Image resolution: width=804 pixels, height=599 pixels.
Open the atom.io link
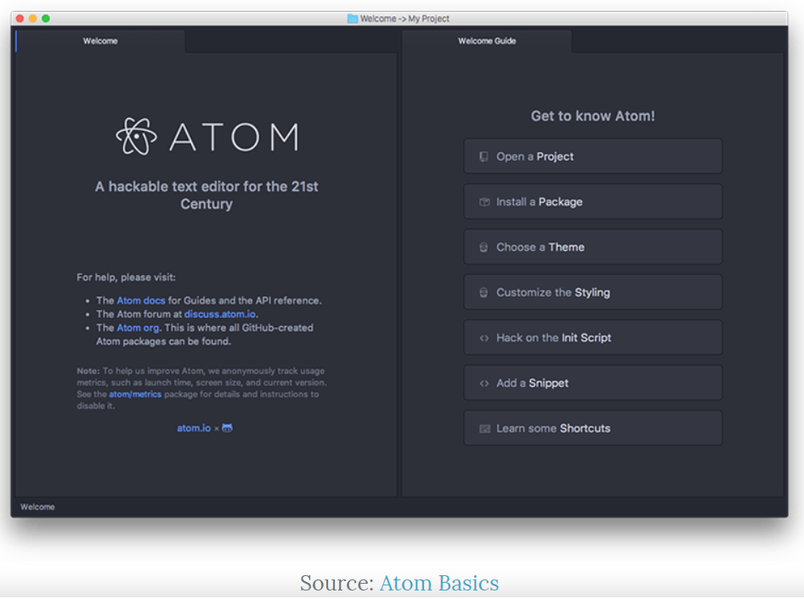click(192, 427)
